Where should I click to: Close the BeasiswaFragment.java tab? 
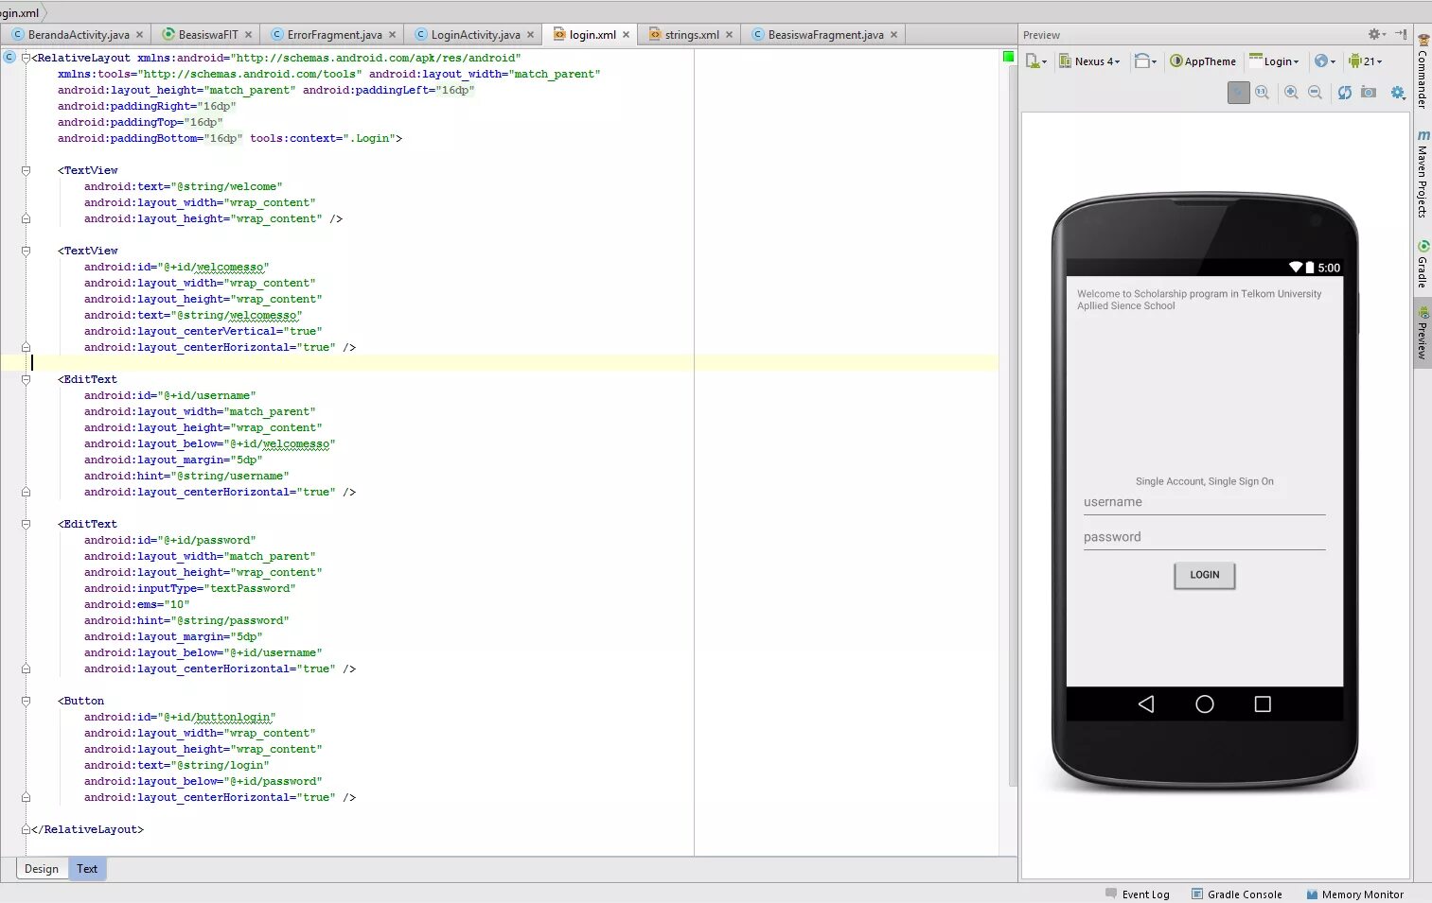[x=893, y=35]
